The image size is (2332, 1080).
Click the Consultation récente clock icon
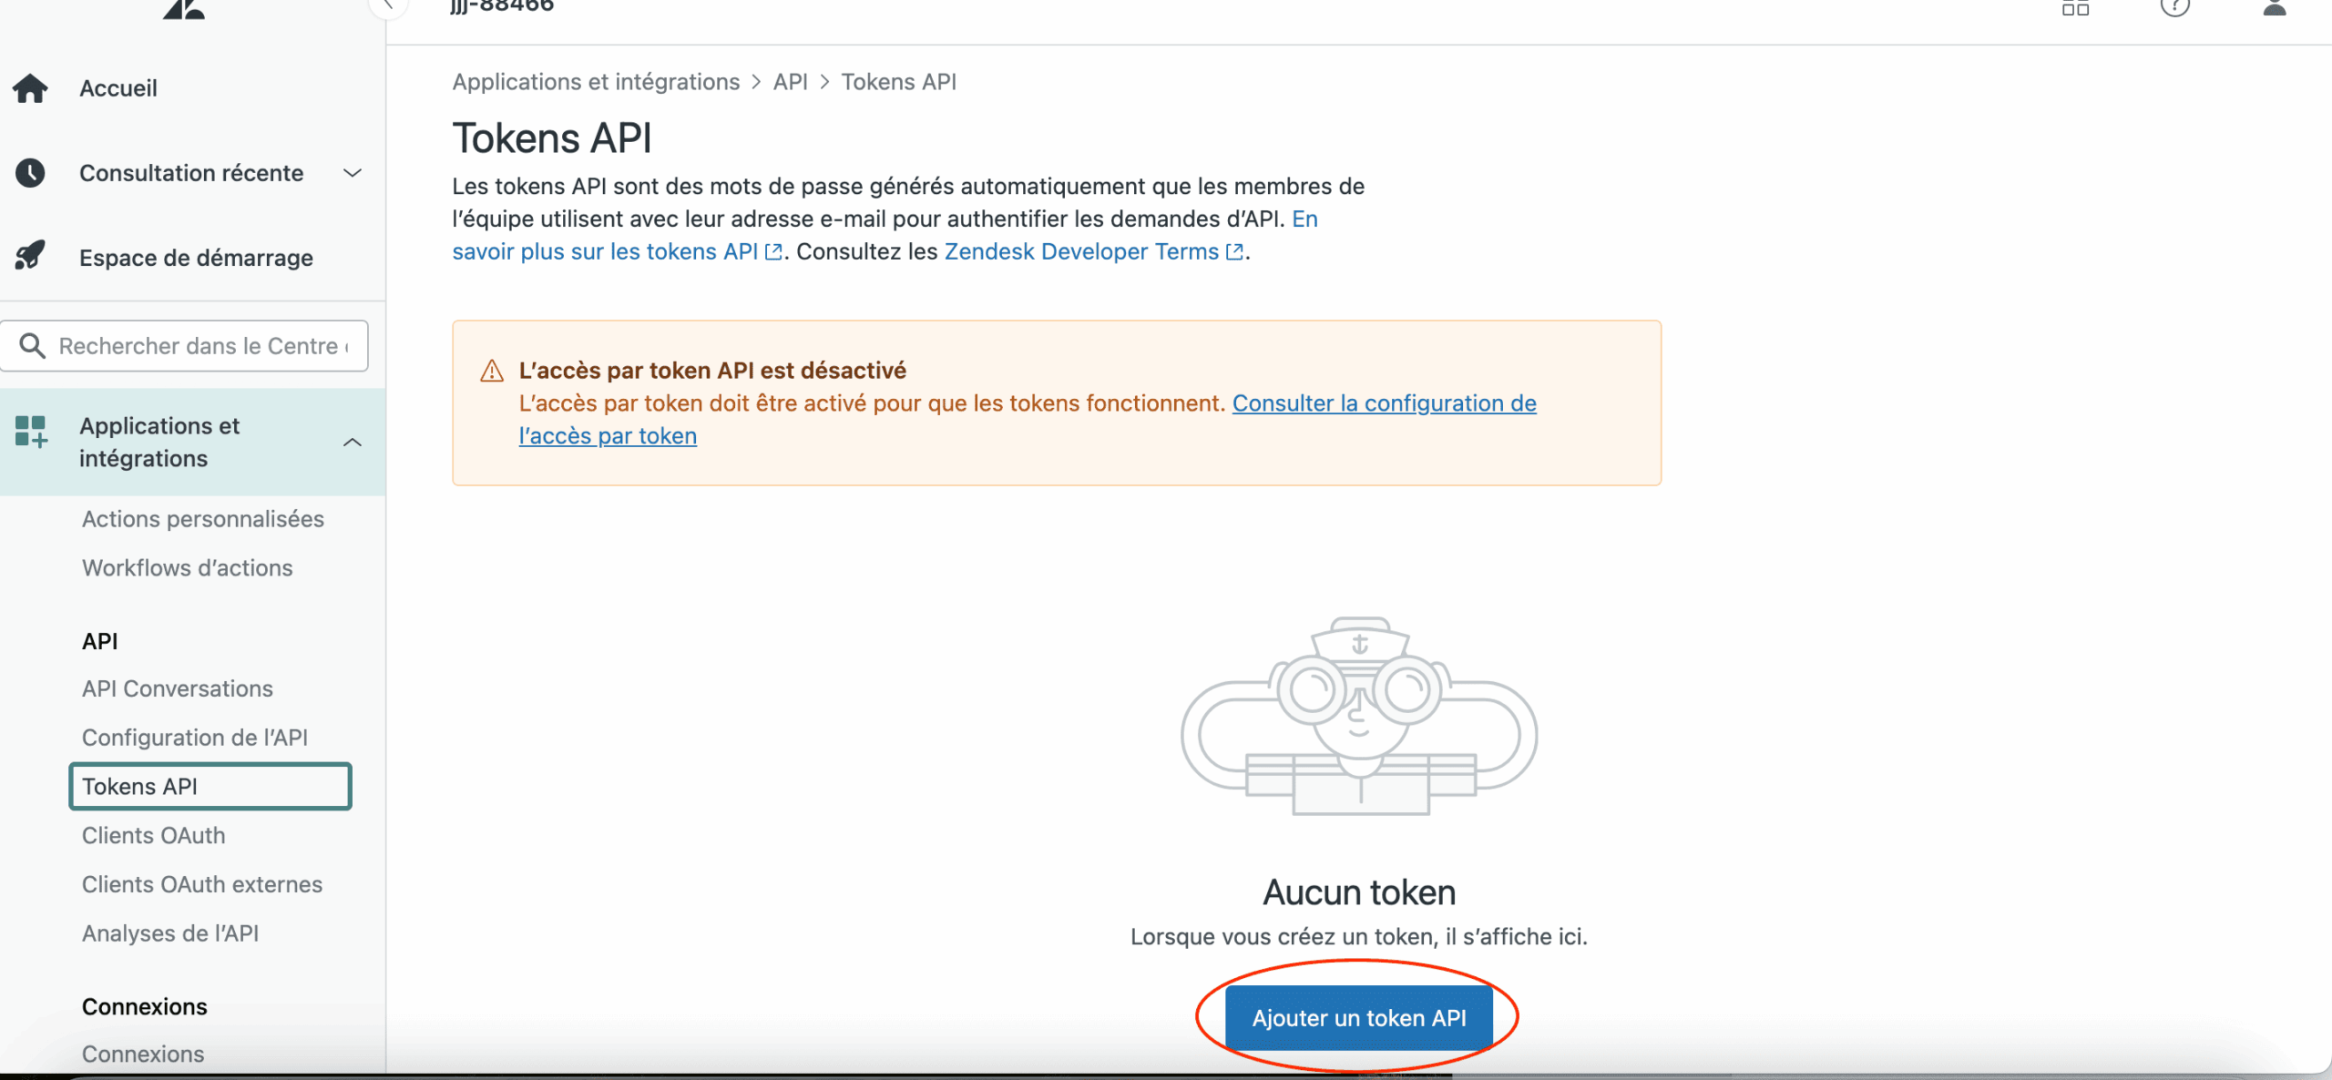coord(30,173)
